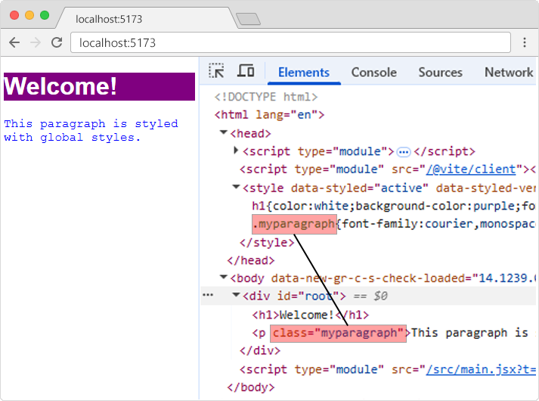
Task: Expand the first script module node
Action: (236, 151)
